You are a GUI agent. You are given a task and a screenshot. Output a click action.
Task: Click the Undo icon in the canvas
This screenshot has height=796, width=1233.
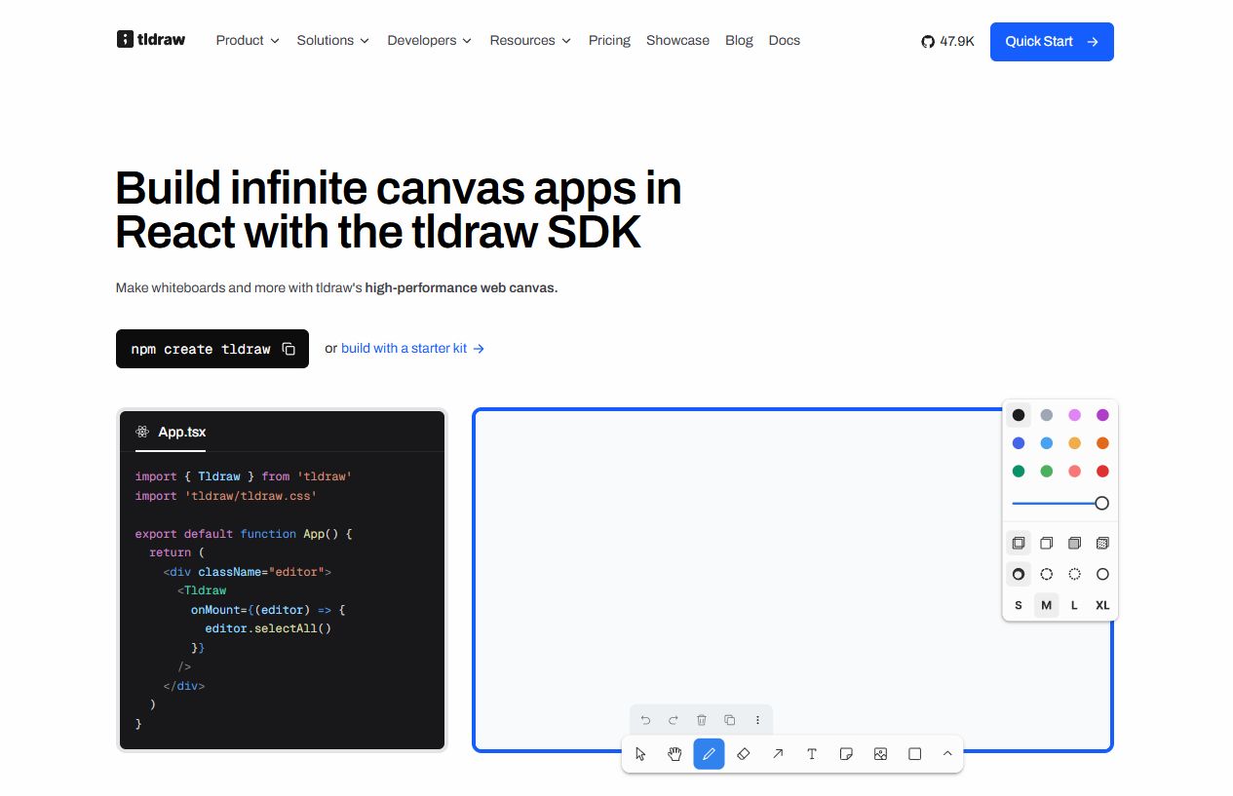(x=645, y=720)
